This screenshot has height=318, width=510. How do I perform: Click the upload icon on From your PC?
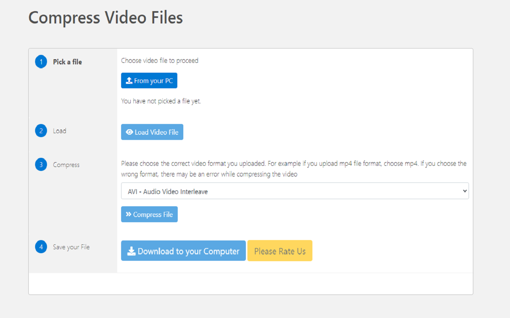click(x=129, y=81)
